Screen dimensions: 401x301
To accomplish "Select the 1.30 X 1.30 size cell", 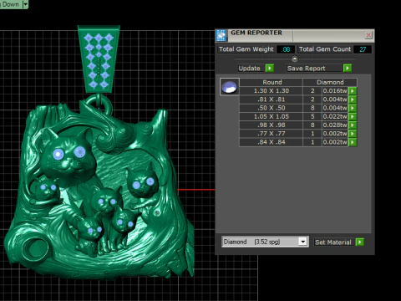I will point(272,91).
